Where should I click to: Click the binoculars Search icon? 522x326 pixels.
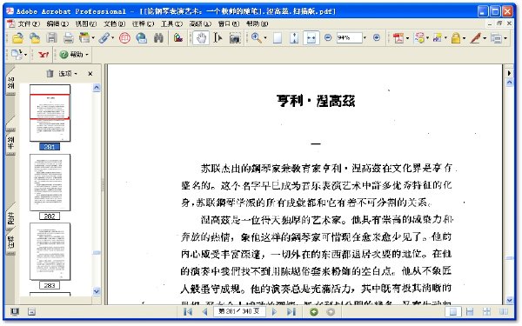click(x=158, y=38)
